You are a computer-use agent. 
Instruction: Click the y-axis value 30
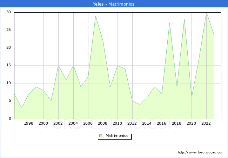pos(9,12)
